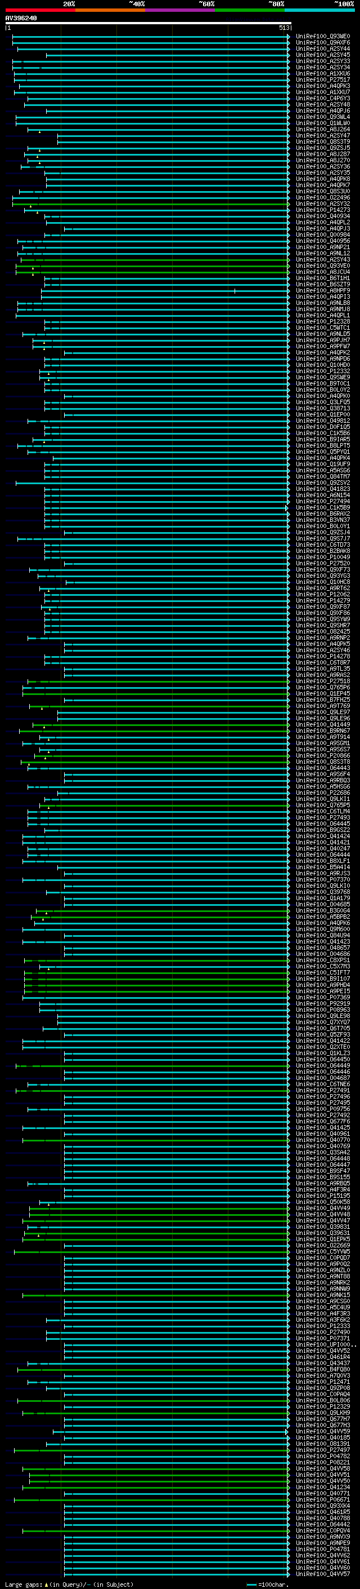Select the UniRef100_P14273 label
This screenshot has width=360, height=1589.
(x=323, y=210)
